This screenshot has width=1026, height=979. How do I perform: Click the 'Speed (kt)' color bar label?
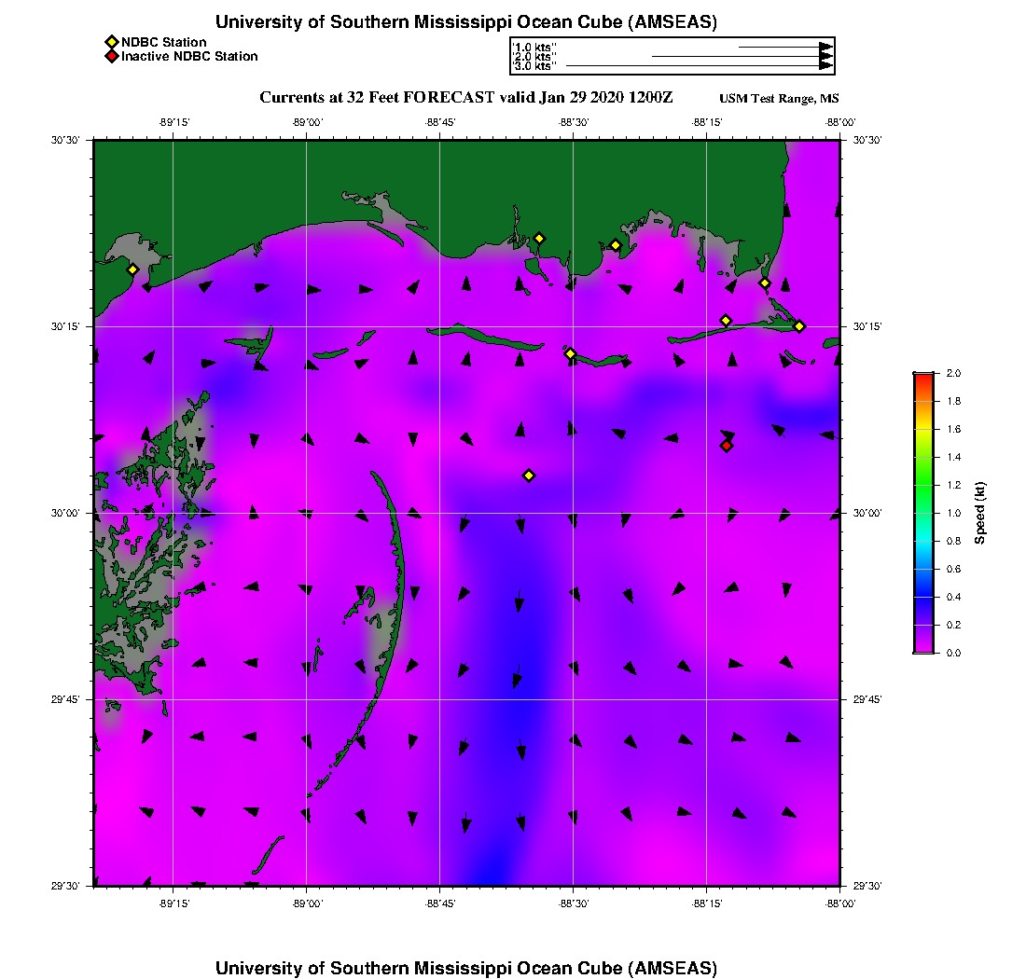coord(980,513)
